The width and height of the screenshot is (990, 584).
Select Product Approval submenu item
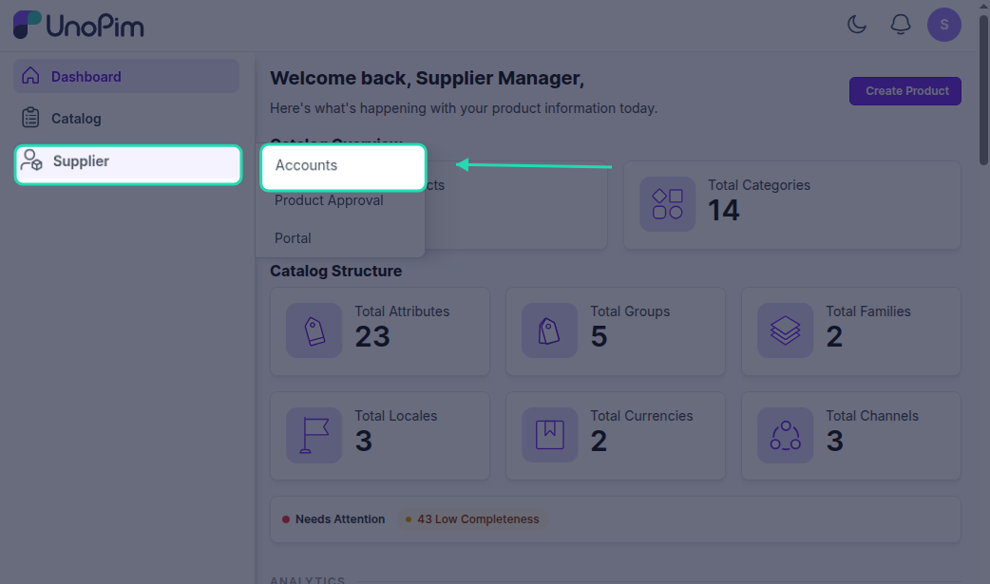point(329,200)
